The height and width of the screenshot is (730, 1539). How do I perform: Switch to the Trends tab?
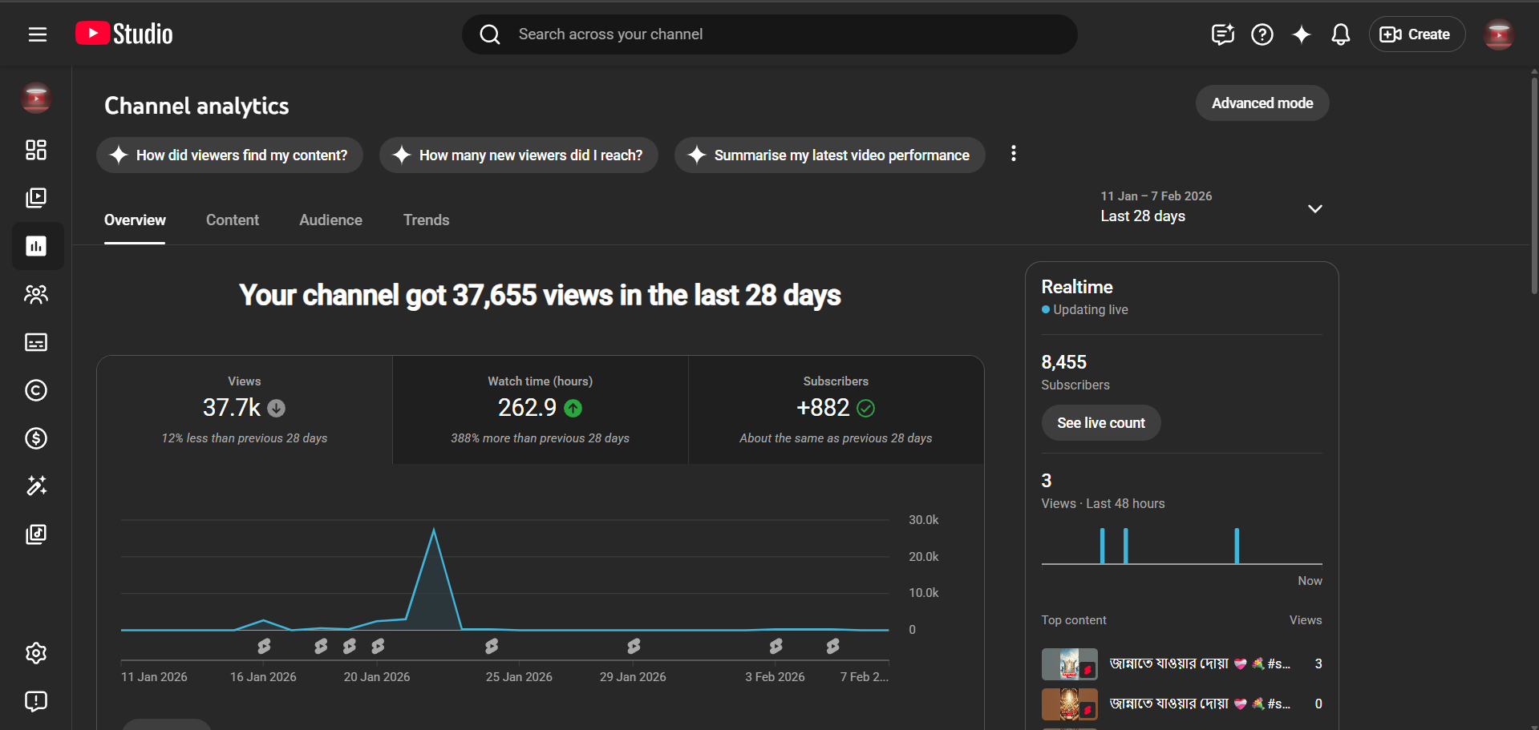point(426,220)
